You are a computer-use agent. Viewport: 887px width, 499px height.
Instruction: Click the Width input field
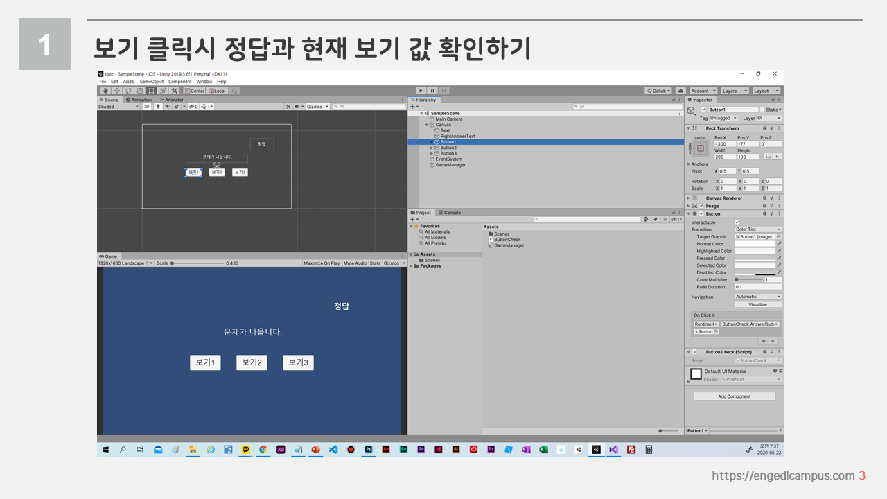[724, 157]
